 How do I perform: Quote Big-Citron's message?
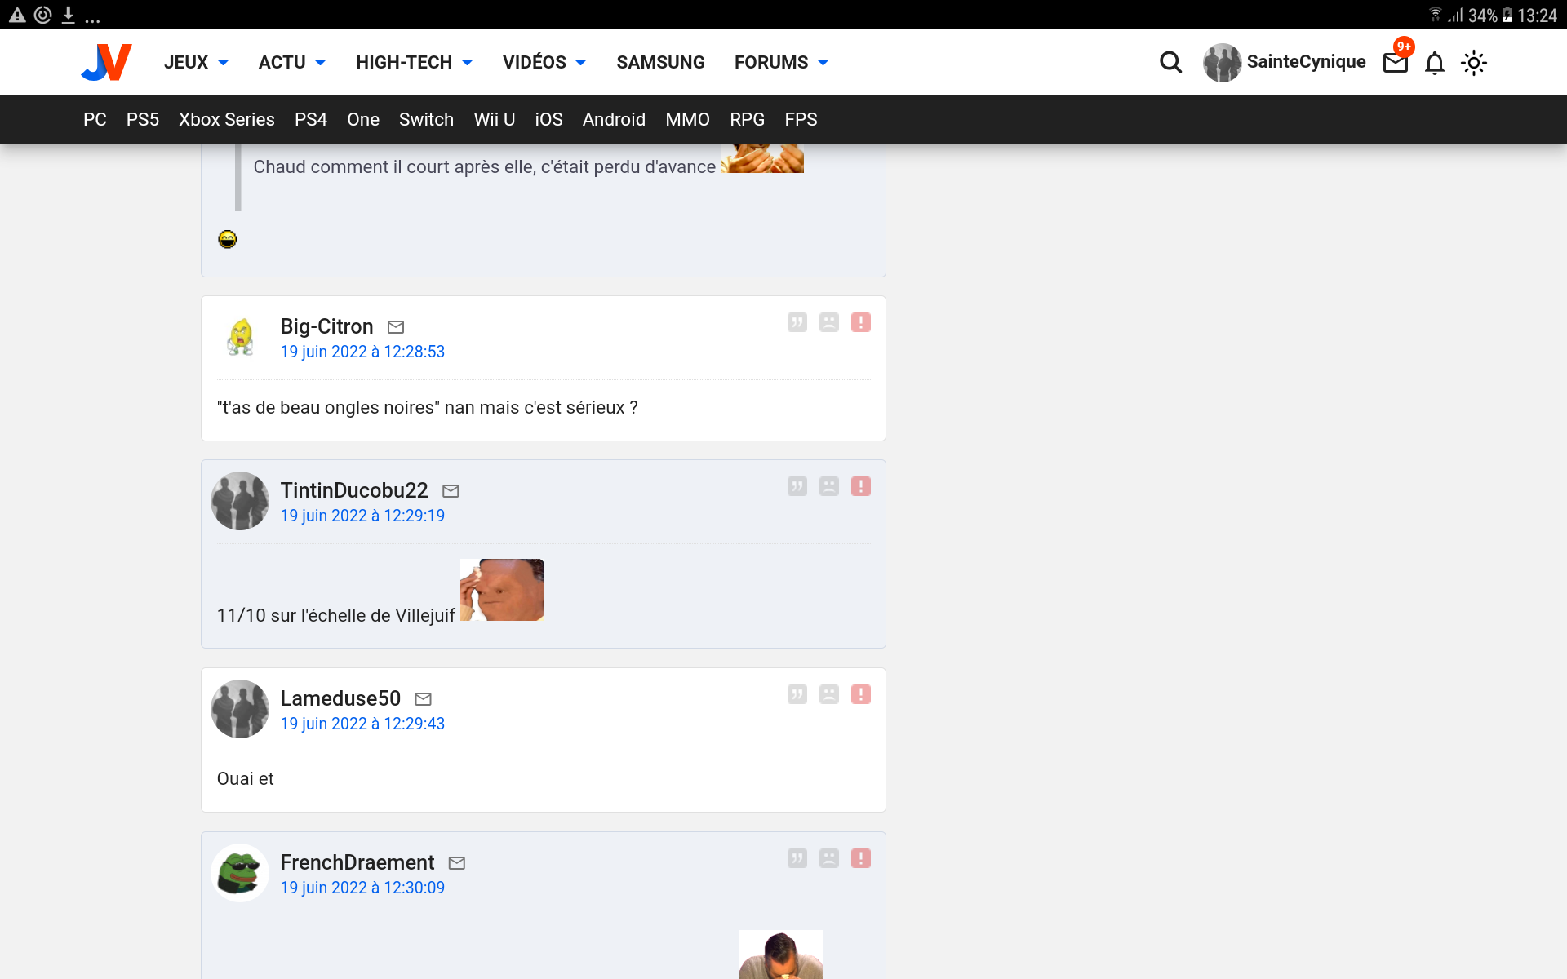pyautogui.click(x=797, y=322)
